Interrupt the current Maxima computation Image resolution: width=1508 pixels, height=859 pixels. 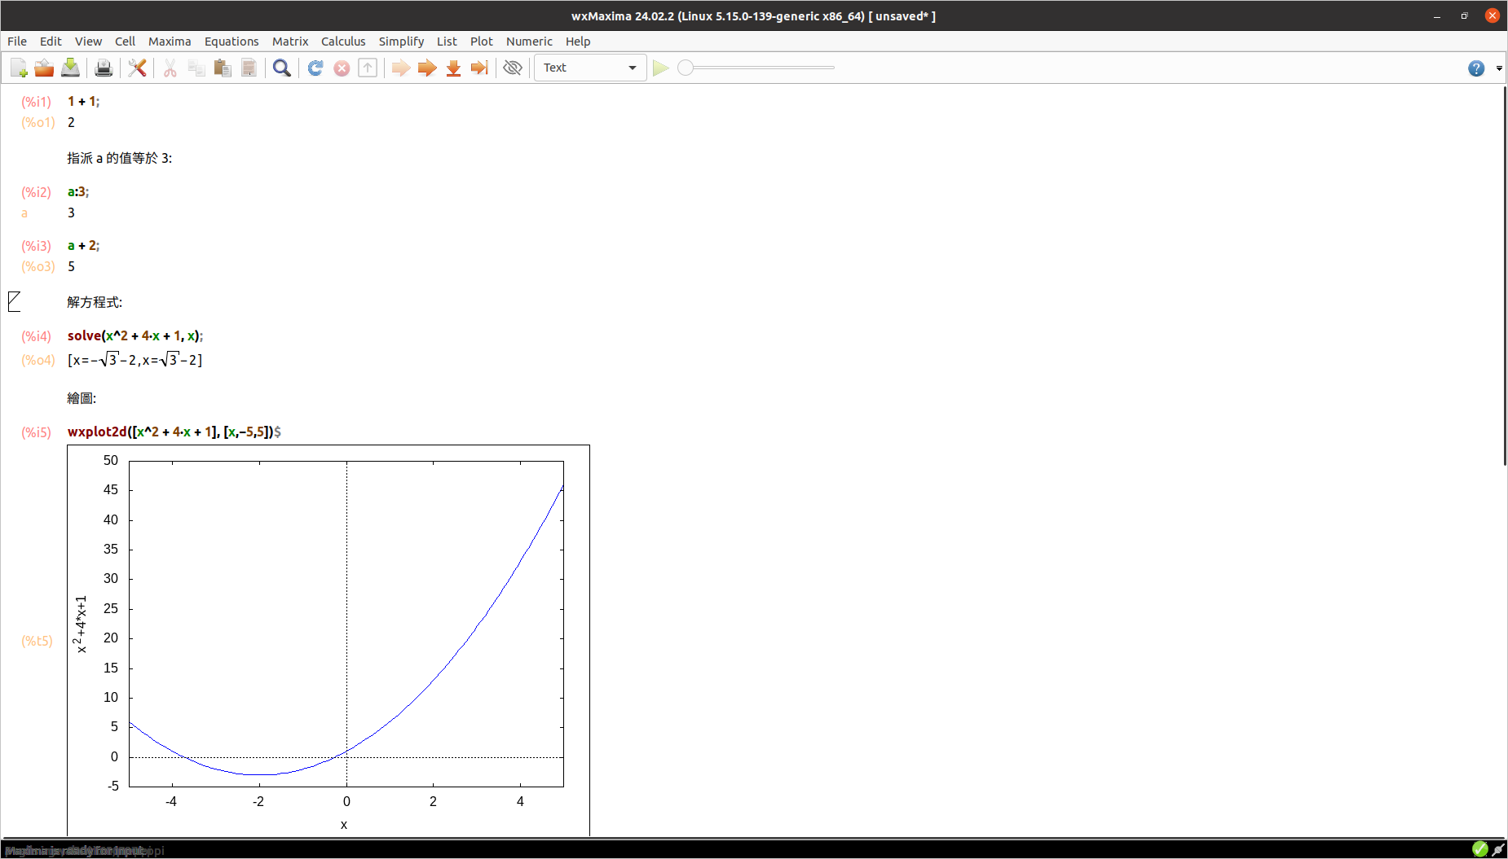[342, 68]
